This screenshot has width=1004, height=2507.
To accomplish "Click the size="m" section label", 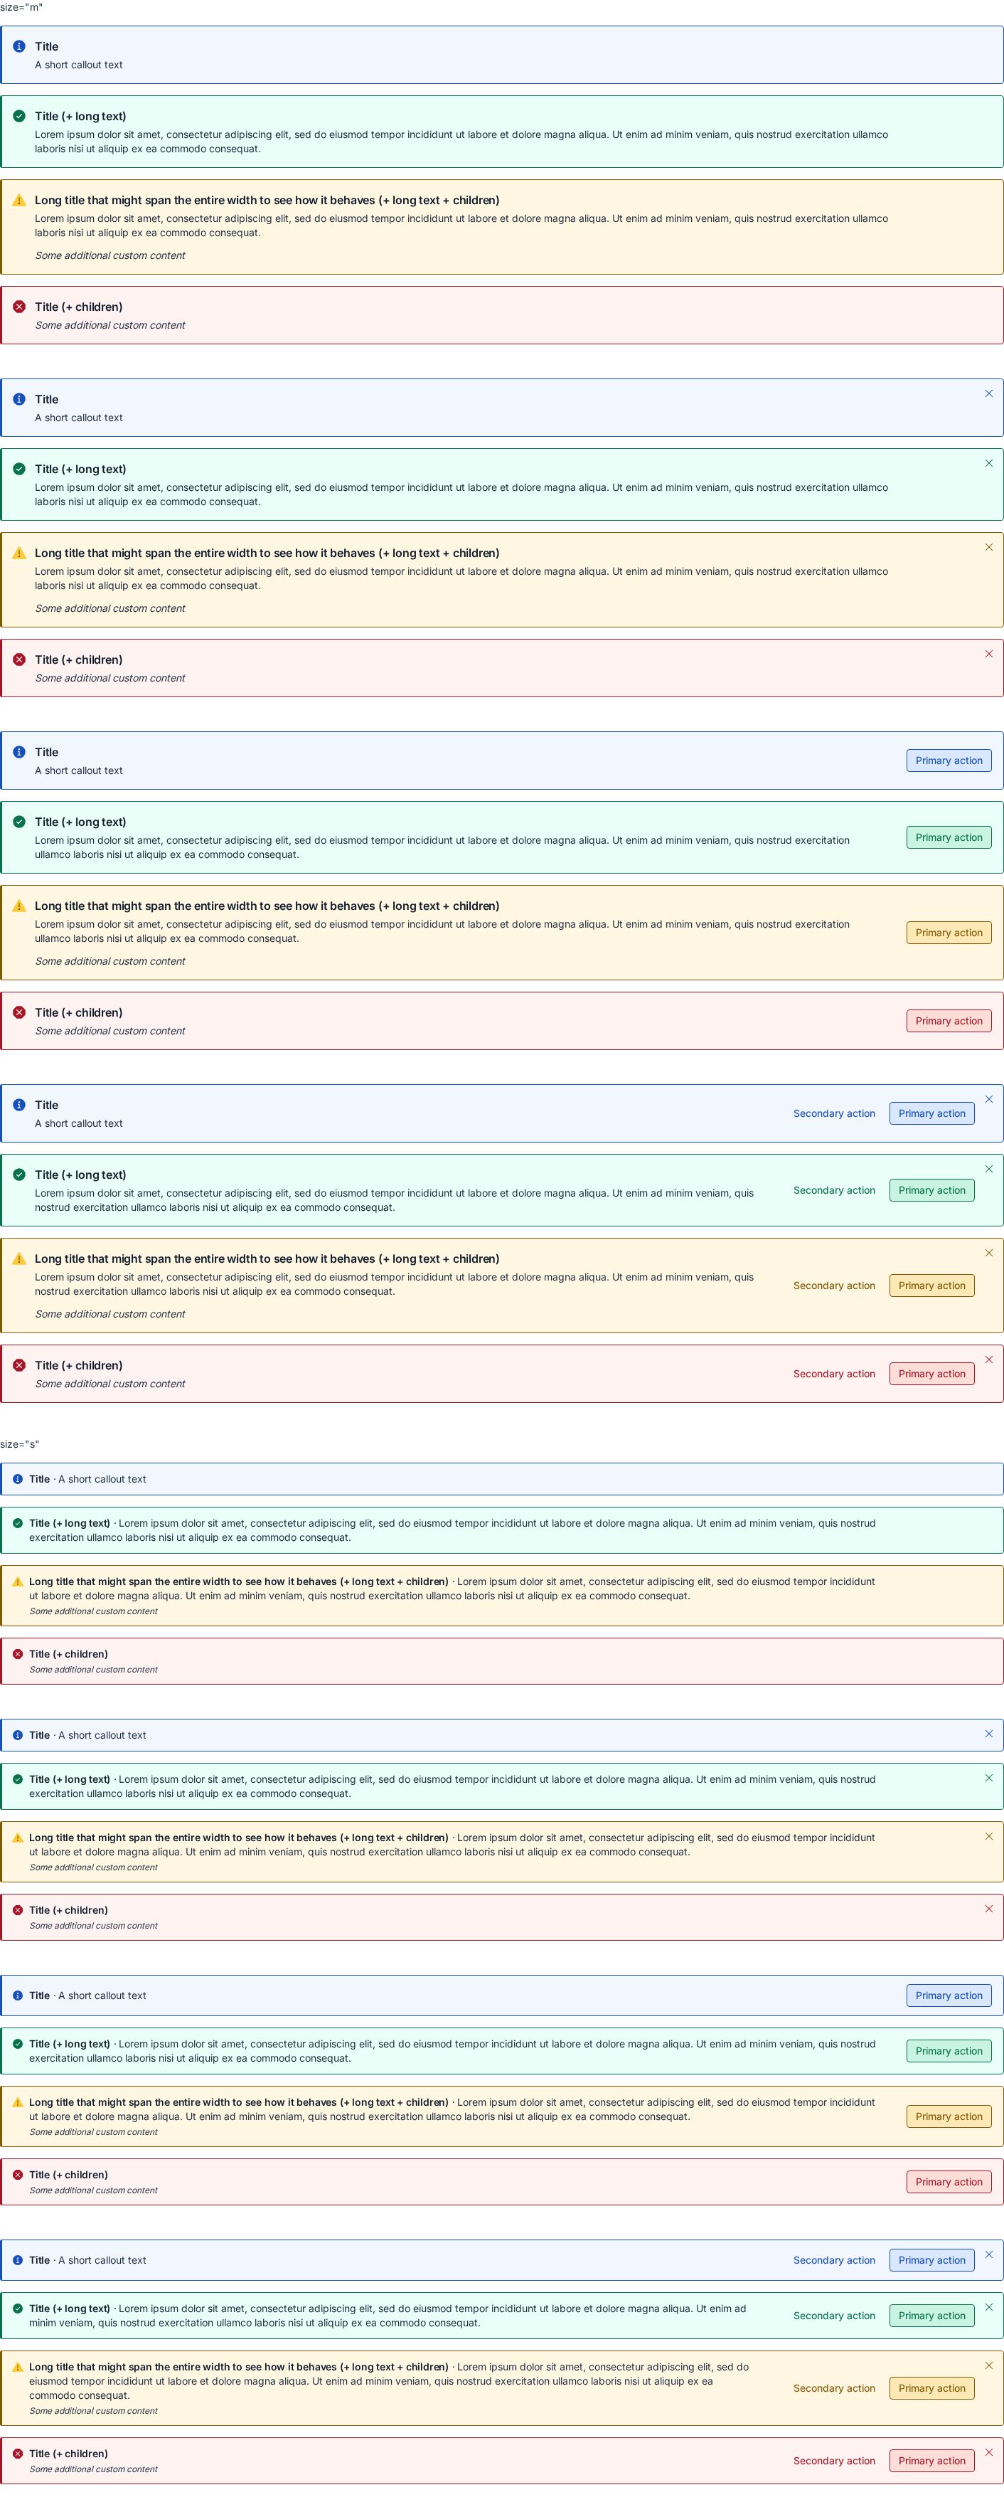I will click(21, 7).
